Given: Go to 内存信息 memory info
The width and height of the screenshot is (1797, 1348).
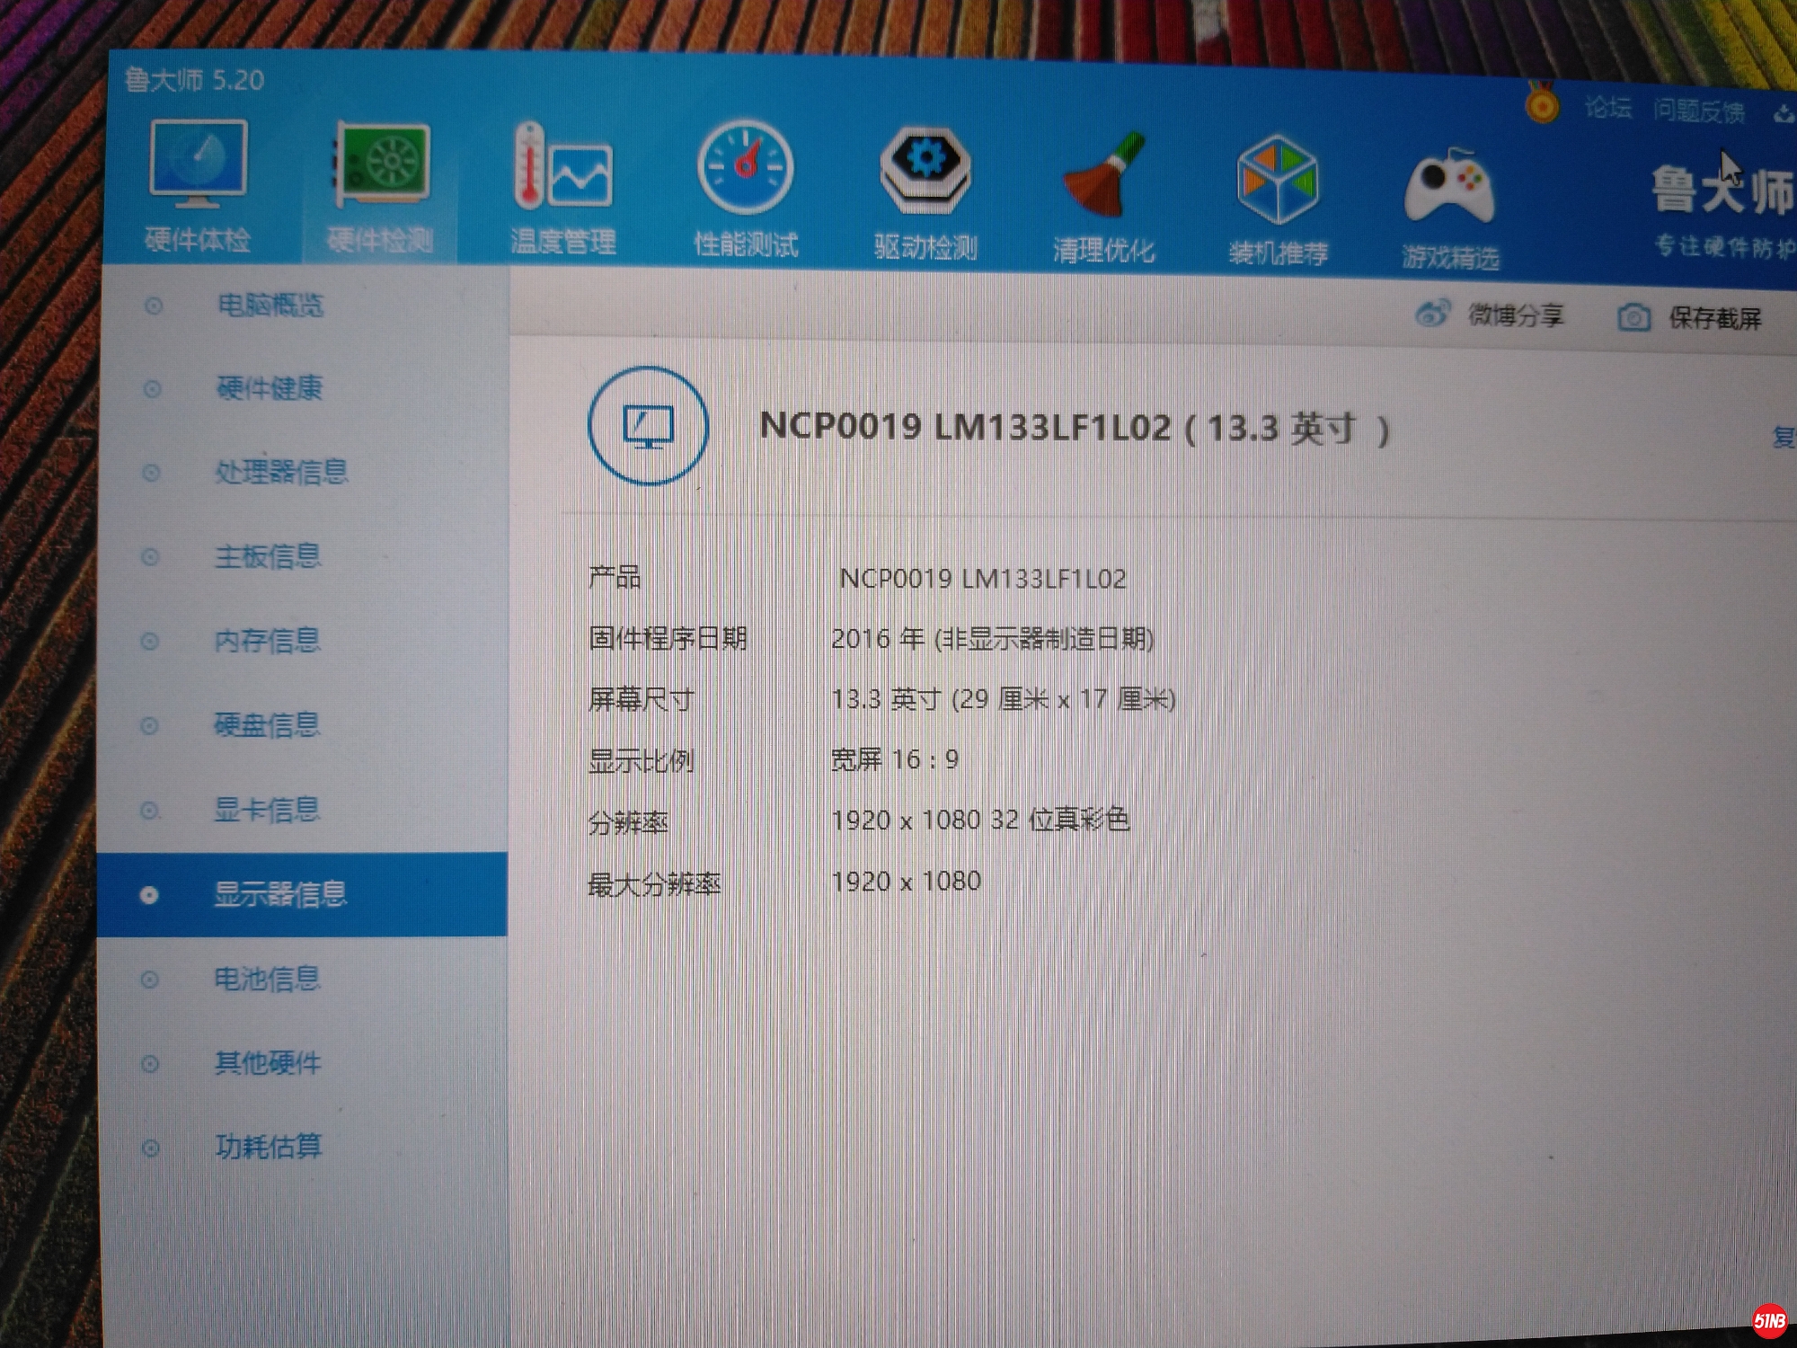Looking at the screenshot, I should coord(267,641).
